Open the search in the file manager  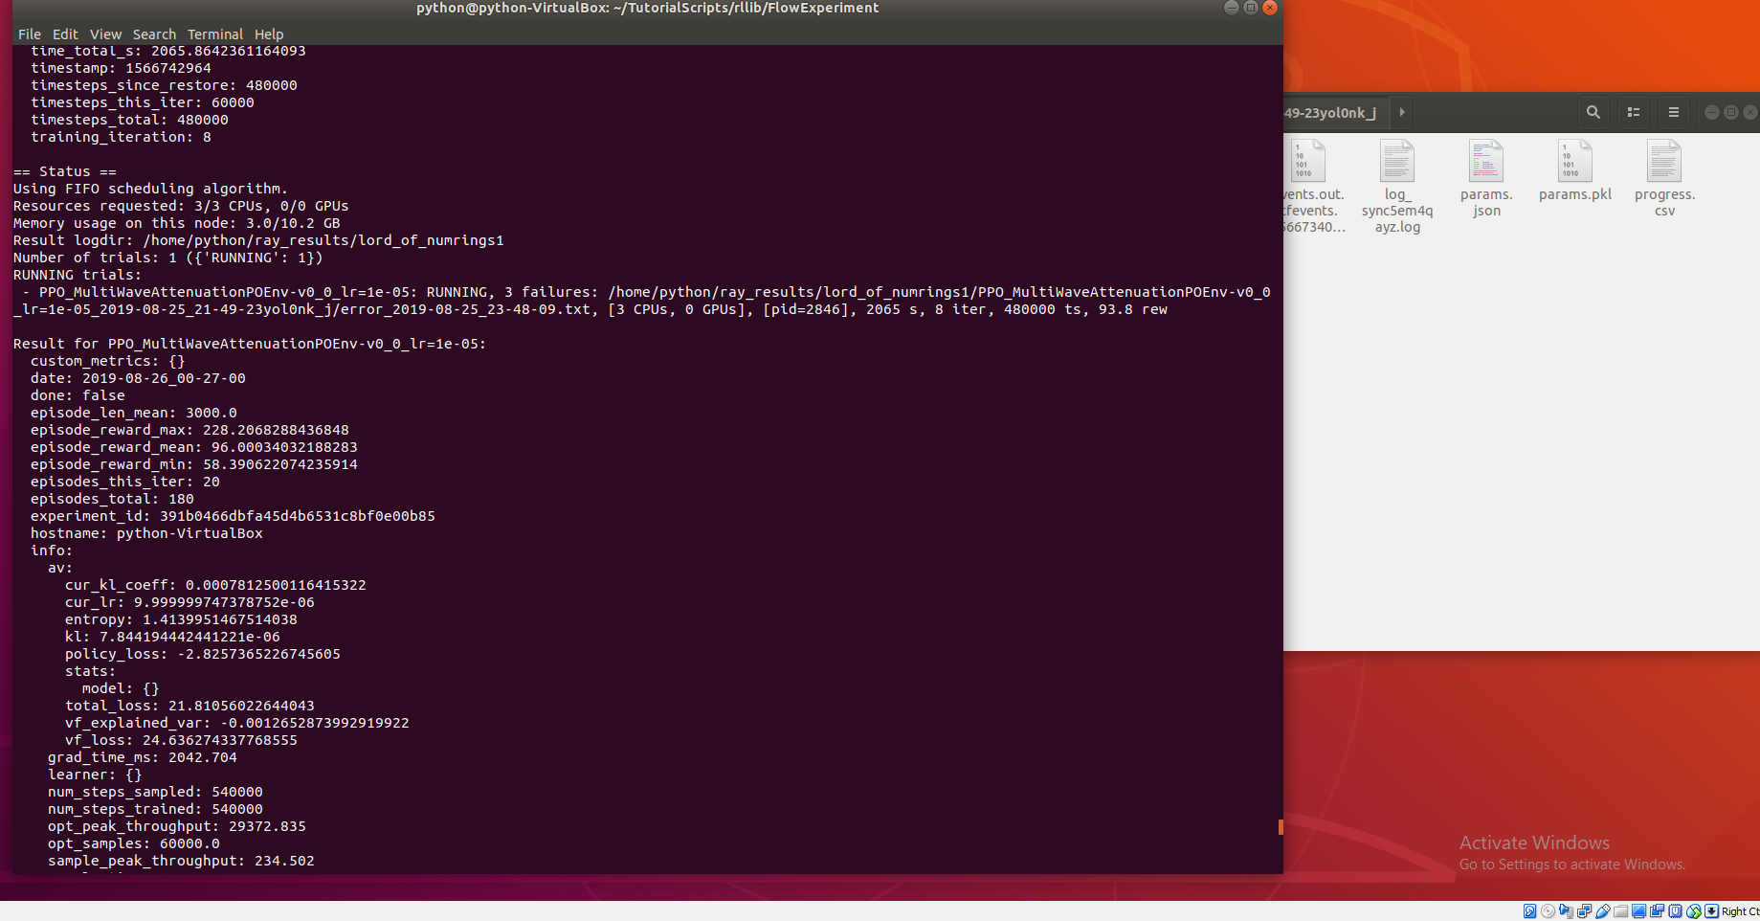1593,112
